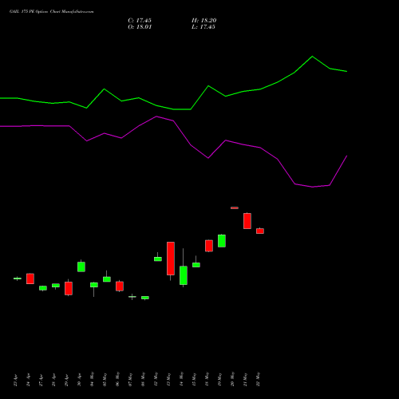Click the '20 May' date axis label
399x399 pixels.
[x=232, y=379]
